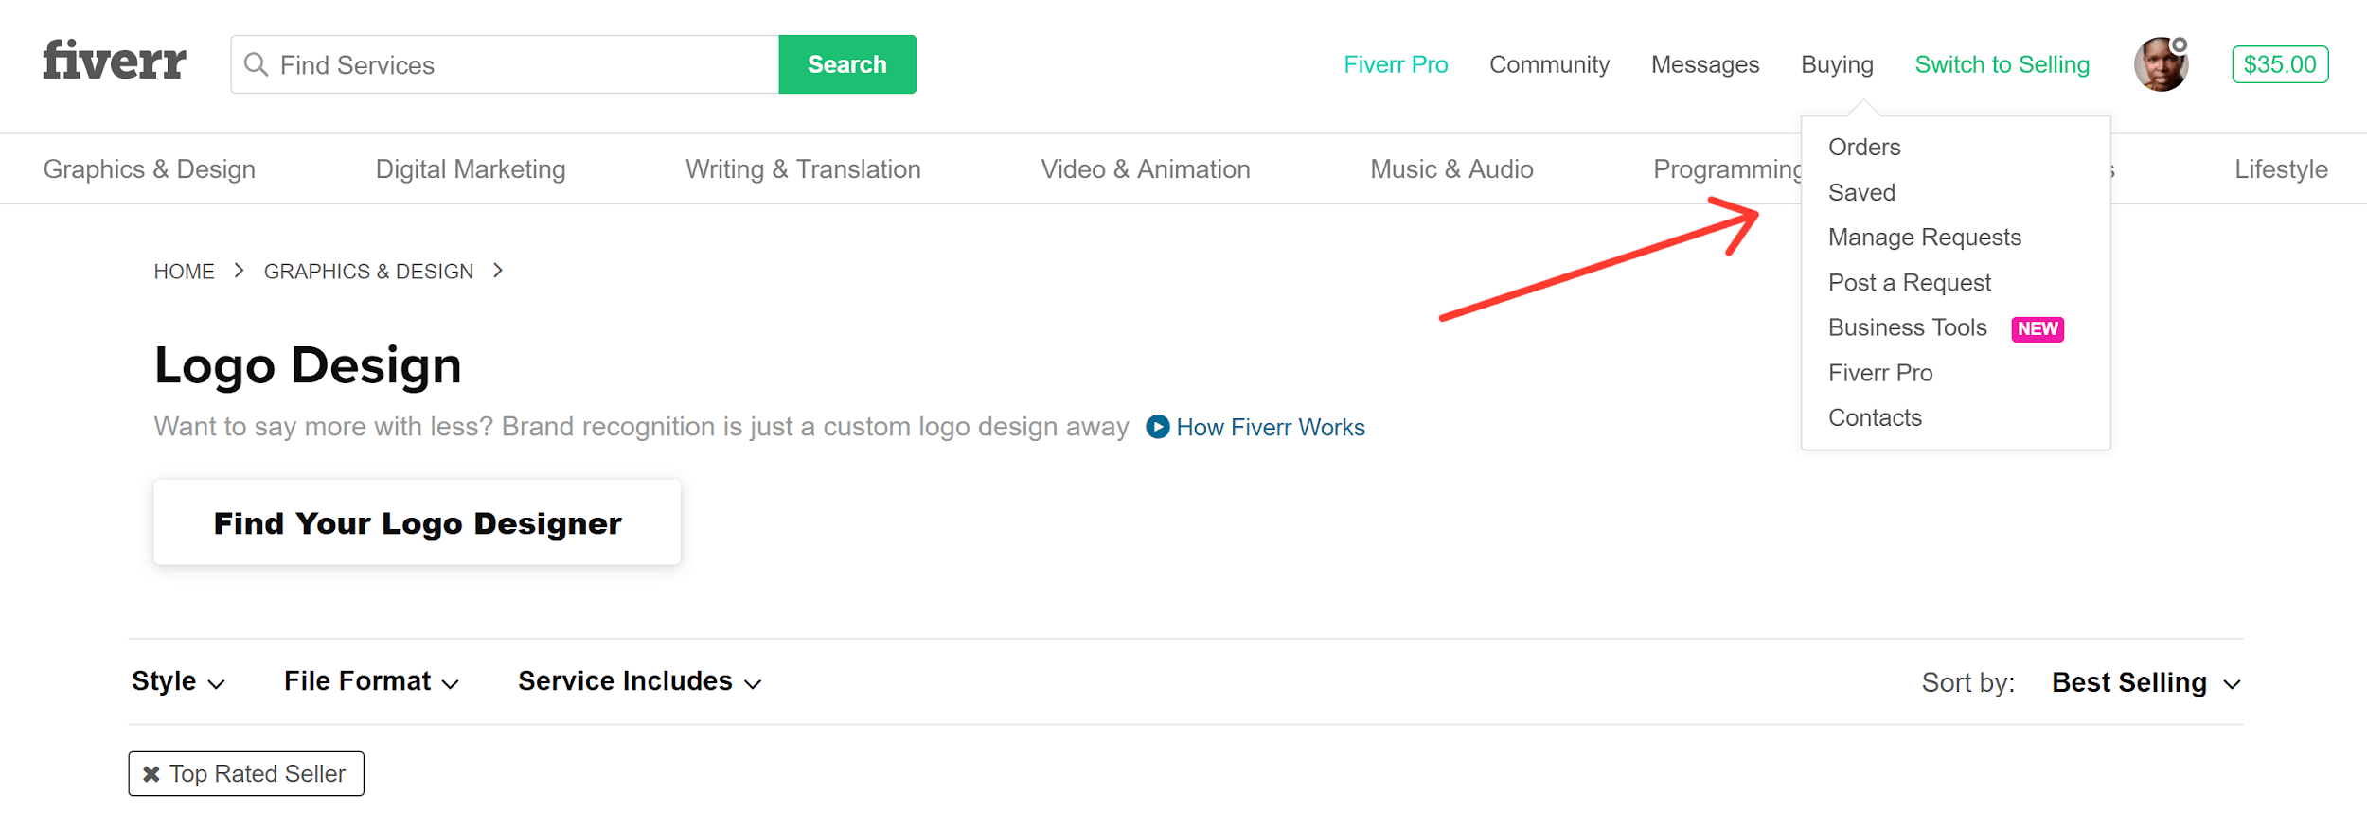Viewport: 2367px width, 829px height.
Task: Click Switch to Selling
Action: pos(2002,64)
